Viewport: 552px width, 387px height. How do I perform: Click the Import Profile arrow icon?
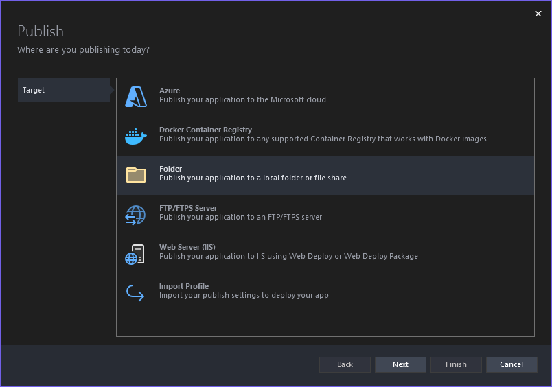pyautogui.click(x=135, y=293)
